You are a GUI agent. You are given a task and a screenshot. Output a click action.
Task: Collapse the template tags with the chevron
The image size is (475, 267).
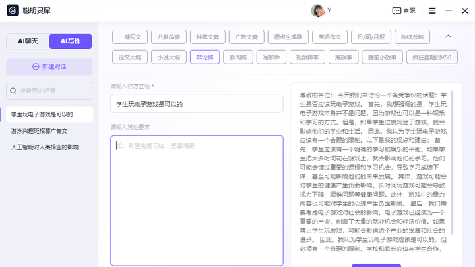tap(449, 36)
